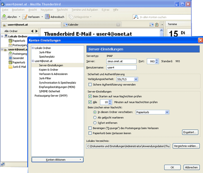The height and width of the screenshot is (173, 203).
Task: Click the next folder view arrow
Action: point(37,31)
